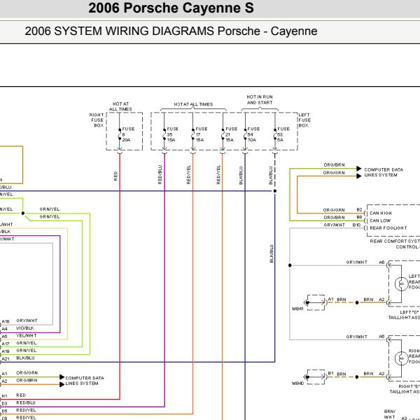The image size is (420, 420).
Task: Select the "FUSE 53 5A" label
Action: (283, 134)
